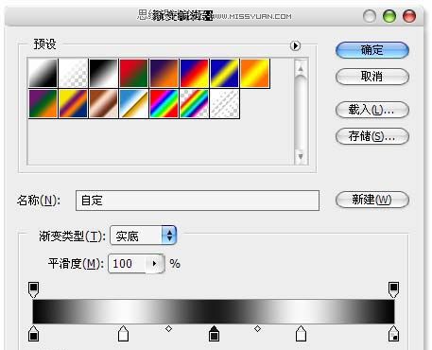Select the violet-green-orange gradient preset
The image size is (432, 350).
coord(43,103)
